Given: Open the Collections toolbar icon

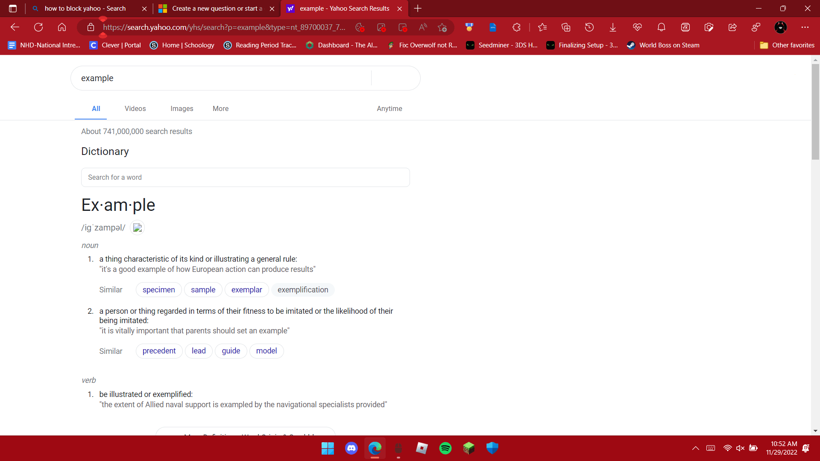Looking at the screenshot, I should coord(566,27).
